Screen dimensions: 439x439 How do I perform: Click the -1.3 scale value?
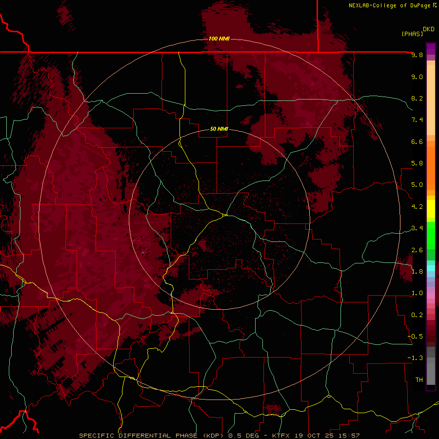pos(415,359)
